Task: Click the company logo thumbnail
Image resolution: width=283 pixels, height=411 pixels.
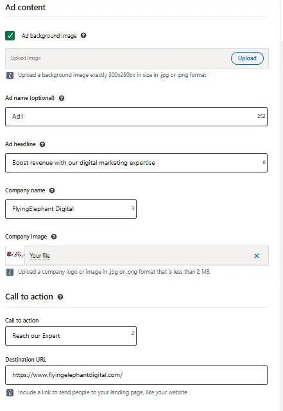Action: pyautogui.click(x=15, y=255)
